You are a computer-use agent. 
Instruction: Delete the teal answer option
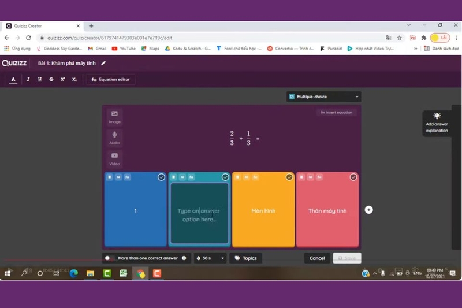coord(174,177)
